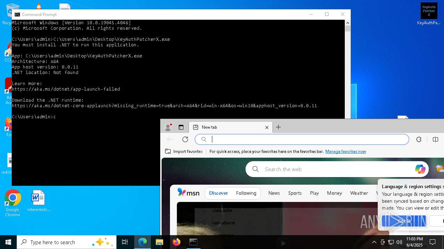The image size is (444, 249).
Task: Close the New tab in Edge
Action: [267, 127]
